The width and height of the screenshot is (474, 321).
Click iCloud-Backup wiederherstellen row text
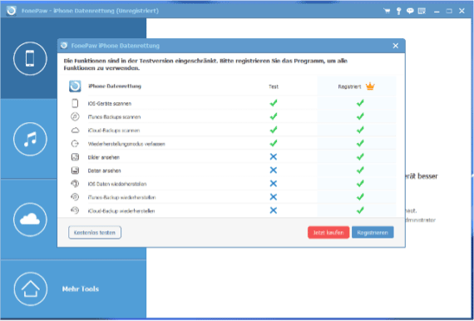point(121,211)
